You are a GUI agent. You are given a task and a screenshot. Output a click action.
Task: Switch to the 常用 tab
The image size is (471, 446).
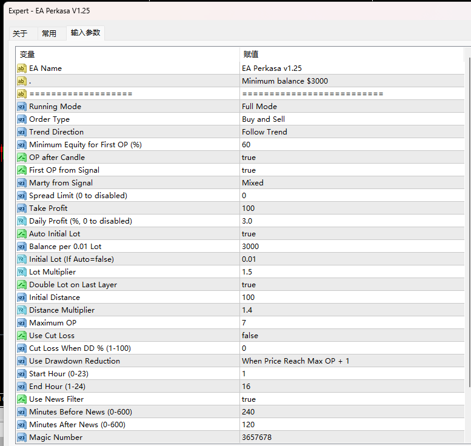pos(49,33)
